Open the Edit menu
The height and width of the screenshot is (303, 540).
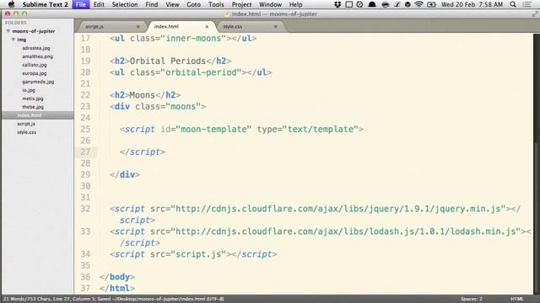coord(99,4)
